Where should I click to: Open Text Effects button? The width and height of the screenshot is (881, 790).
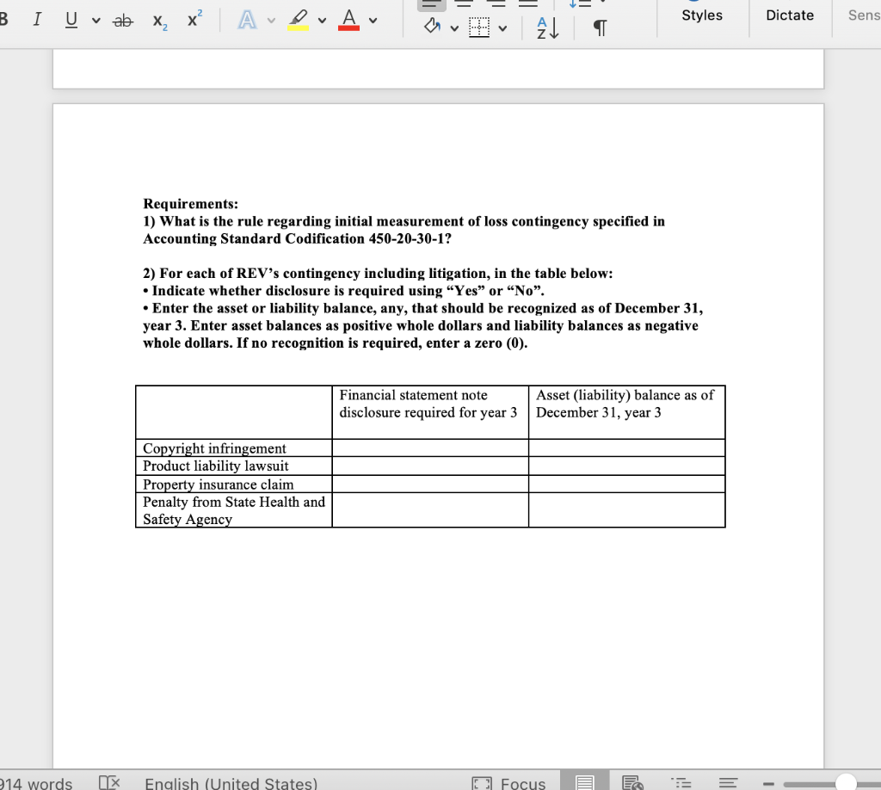click(247, 21)
